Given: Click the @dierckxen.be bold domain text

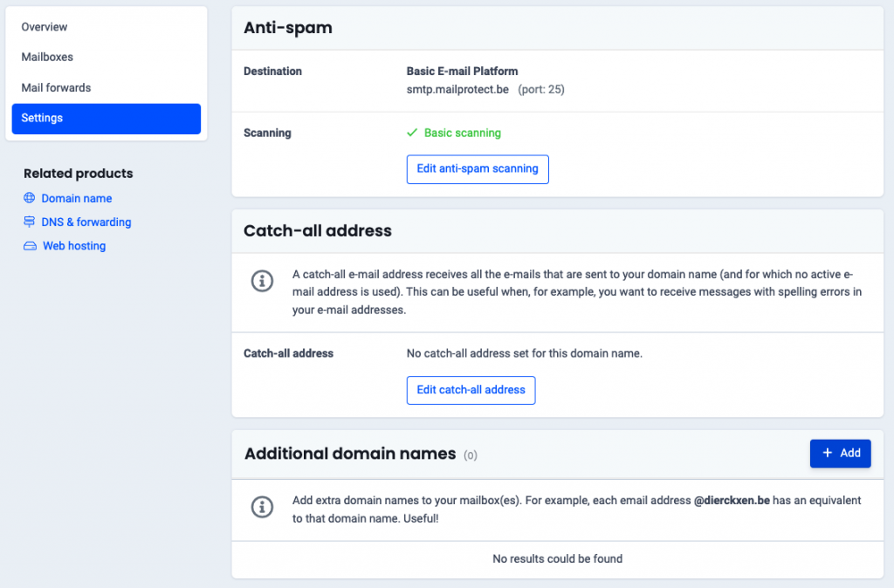Looking at the screenshot, I should (x=732, y=500).
